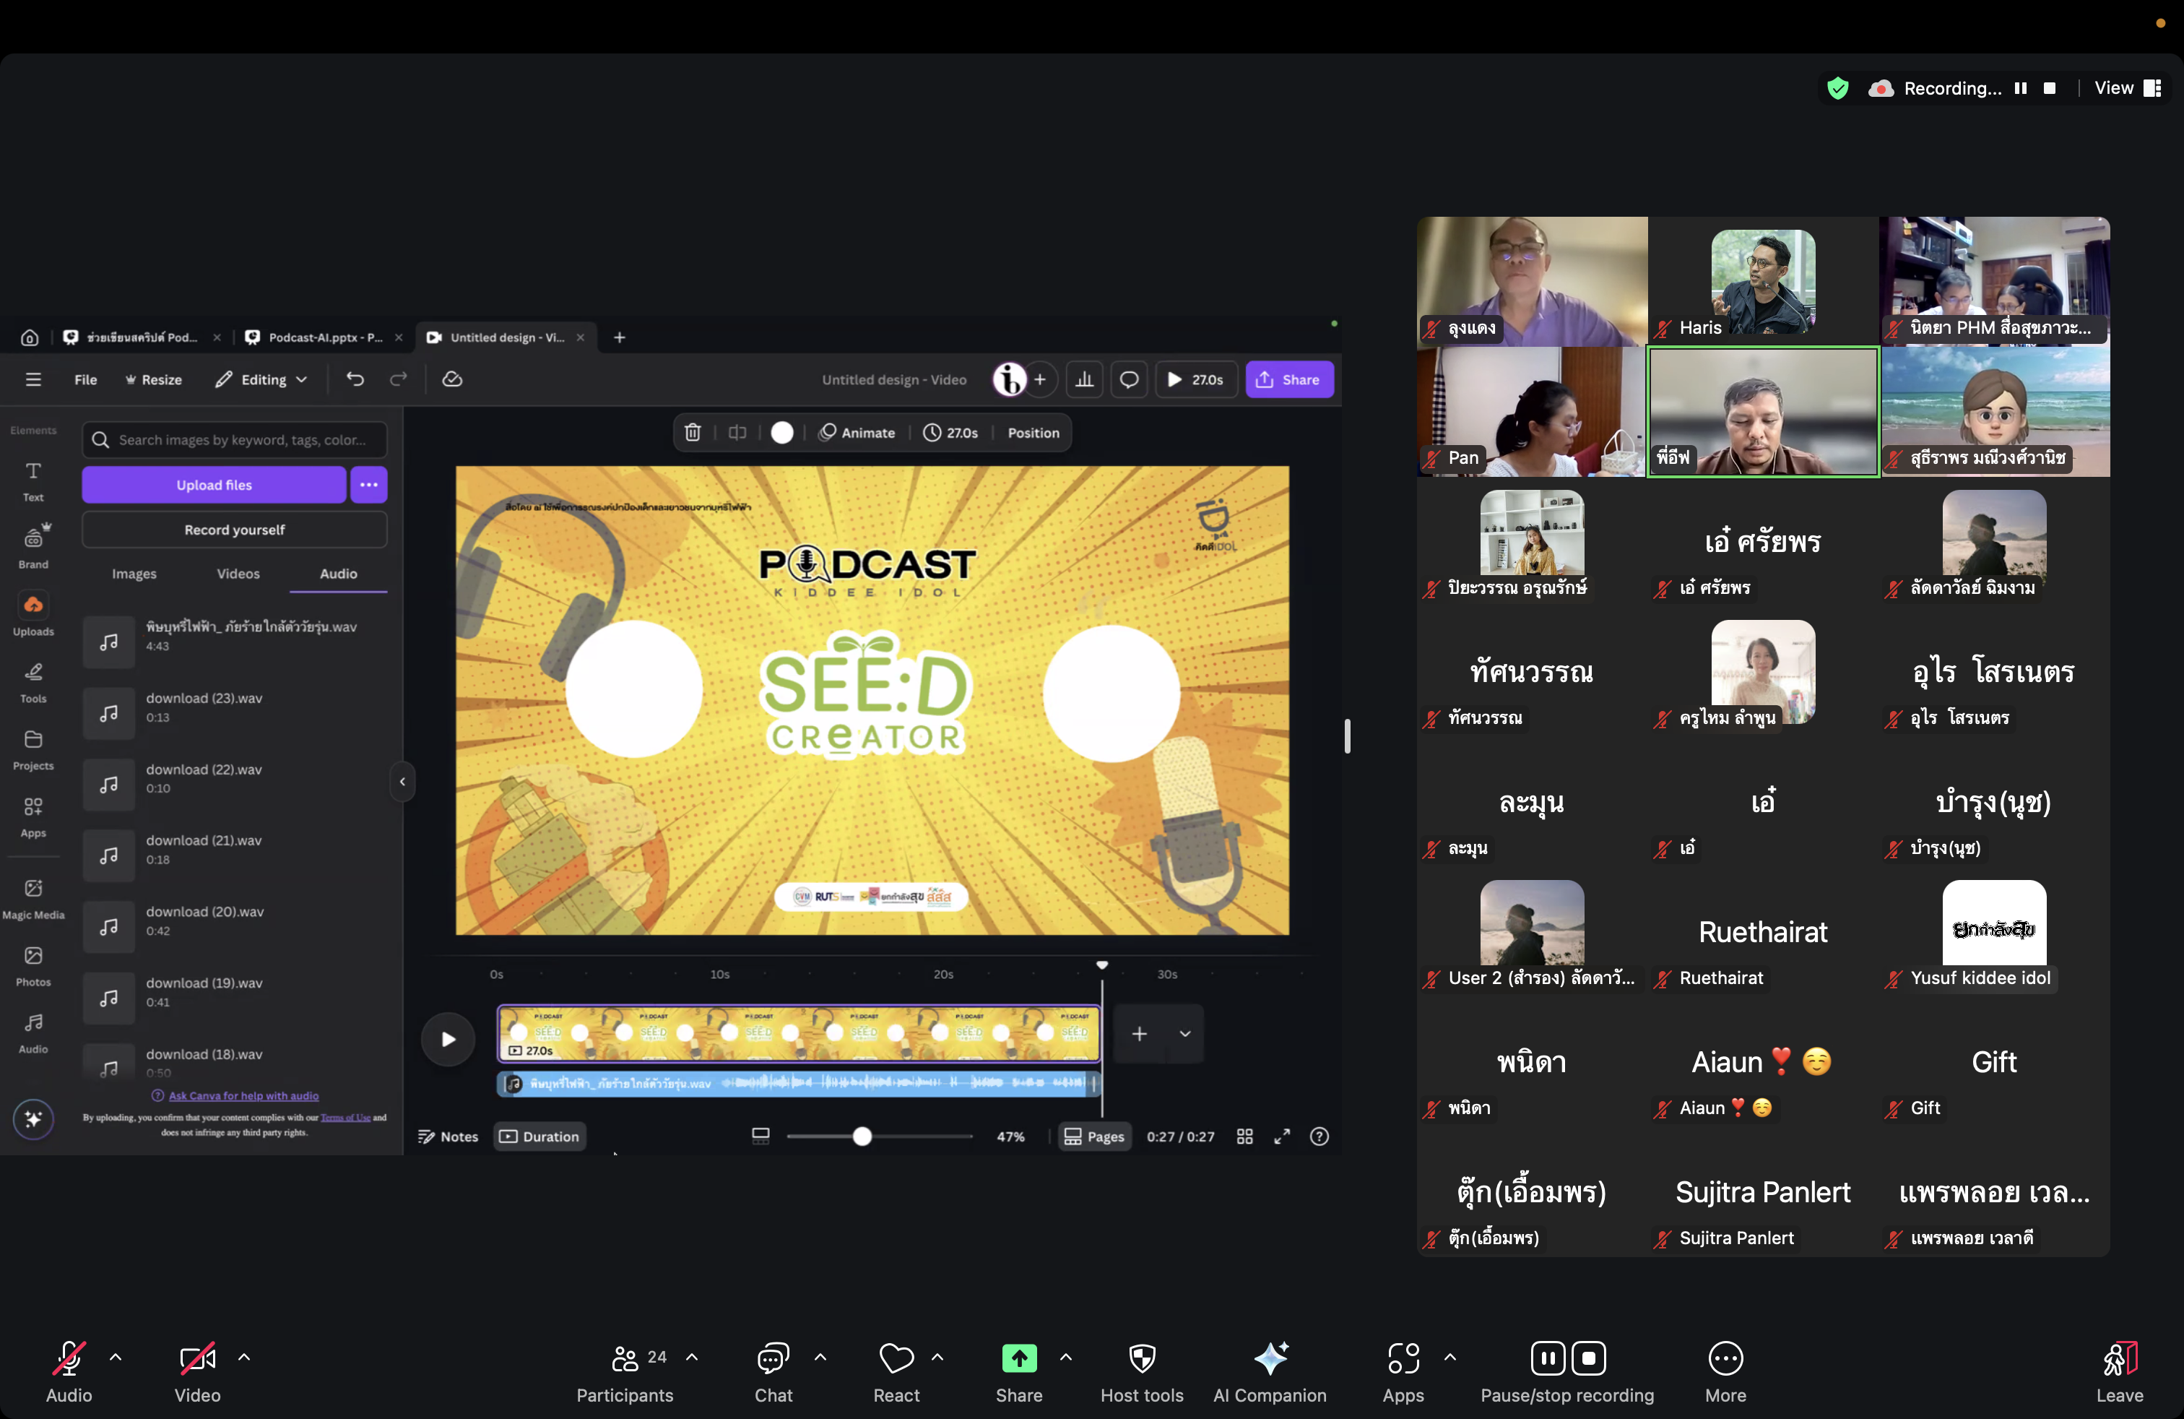Open grid view of pages
Screen dimensions: 2184x1419
pos(1244,1137)
